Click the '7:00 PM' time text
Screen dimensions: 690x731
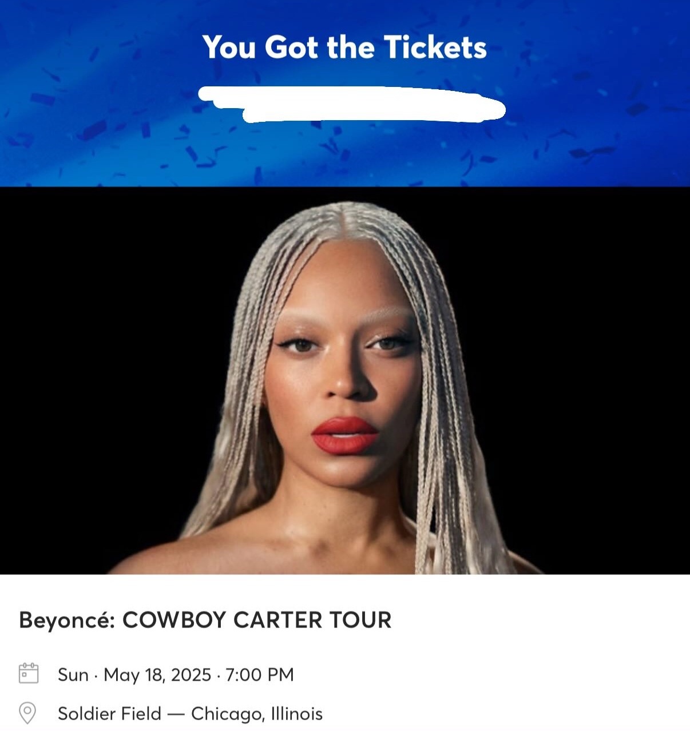click(260, 674)
